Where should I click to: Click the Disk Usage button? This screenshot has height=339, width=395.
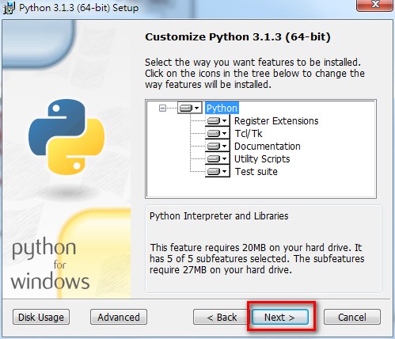pyautogui.click(x=41, y=317)
